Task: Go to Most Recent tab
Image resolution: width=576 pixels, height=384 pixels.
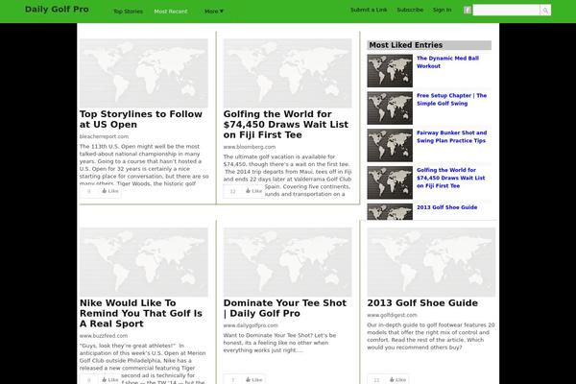Action: coord(171,12)
